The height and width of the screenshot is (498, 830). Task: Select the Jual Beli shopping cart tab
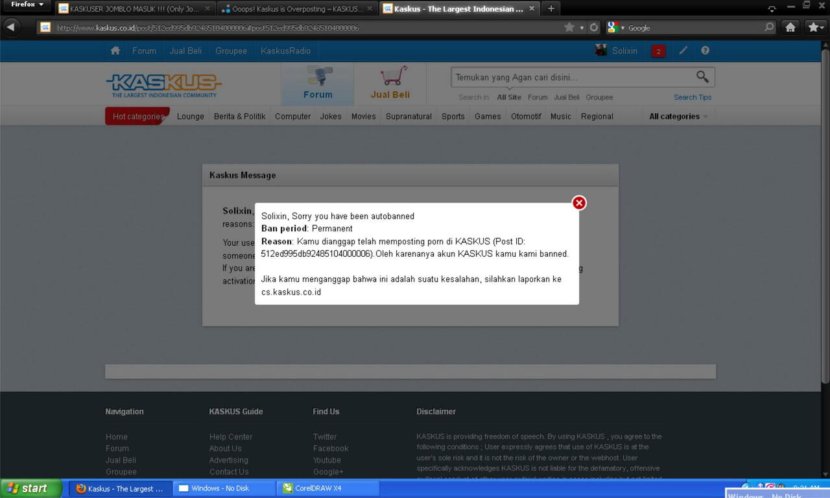(x=390, y=84)
